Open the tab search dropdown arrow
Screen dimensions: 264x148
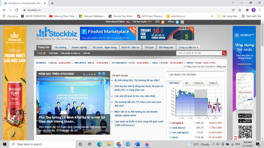[x=233, y=3]
